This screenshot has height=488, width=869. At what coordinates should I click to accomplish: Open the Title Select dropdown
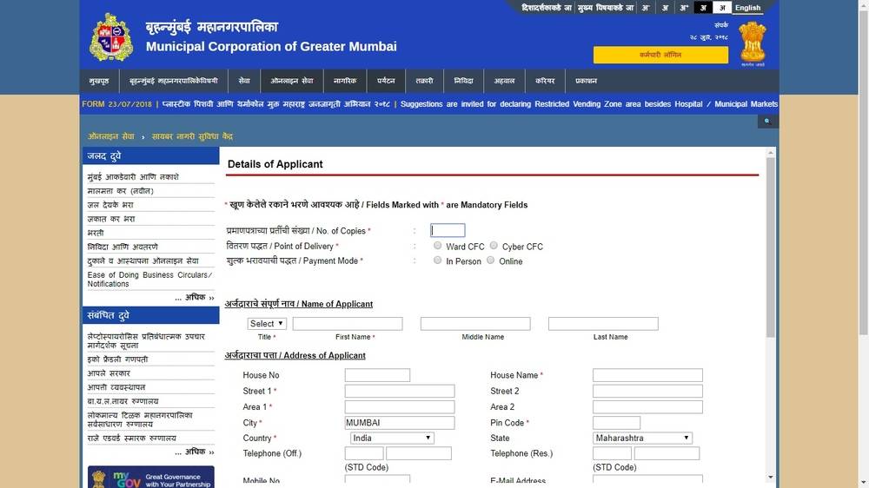(x=267, y=324)
